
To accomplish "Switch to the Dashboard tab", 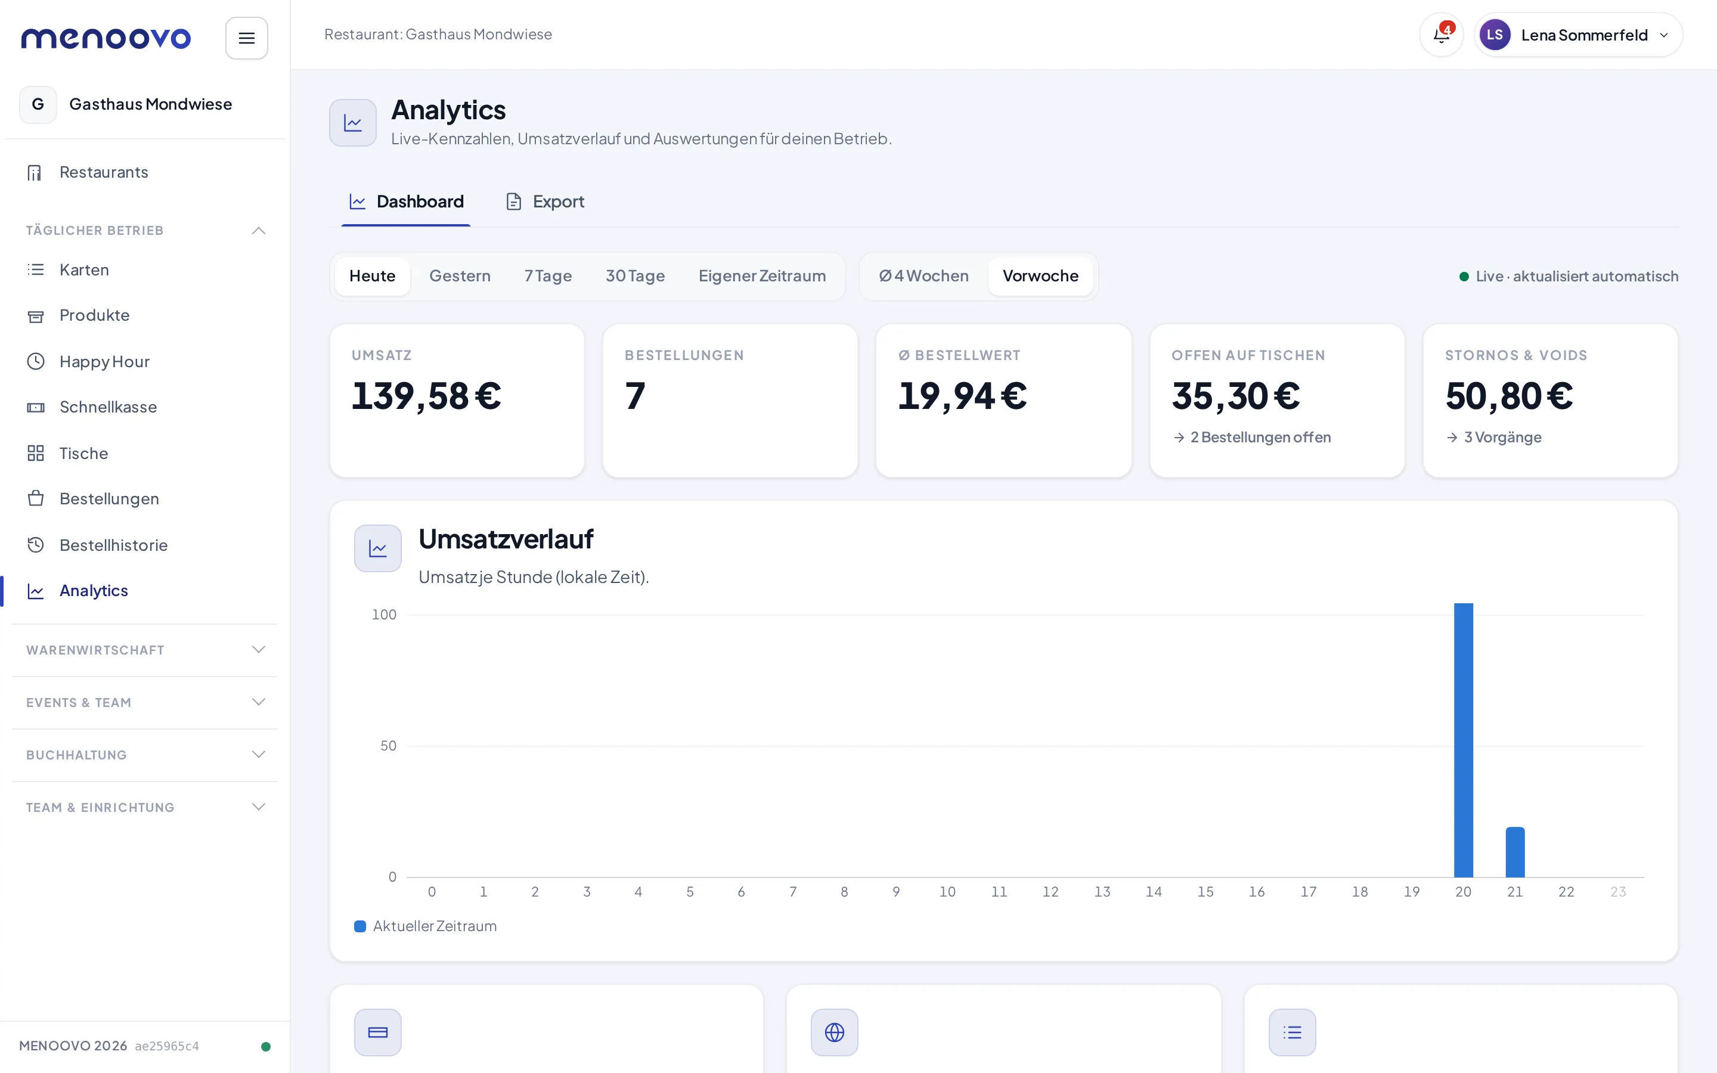I will tap(406, 202).
